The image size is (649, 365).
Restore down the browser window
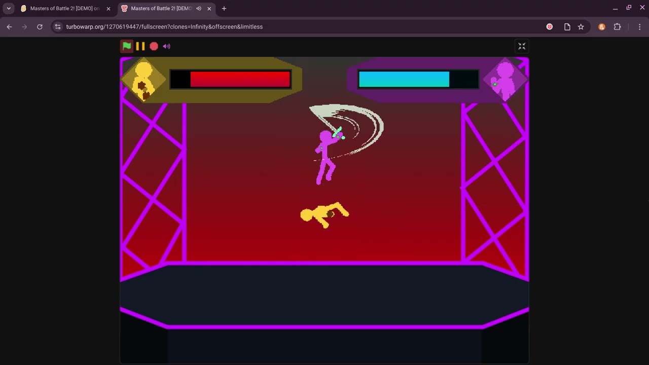click(629, 8)
